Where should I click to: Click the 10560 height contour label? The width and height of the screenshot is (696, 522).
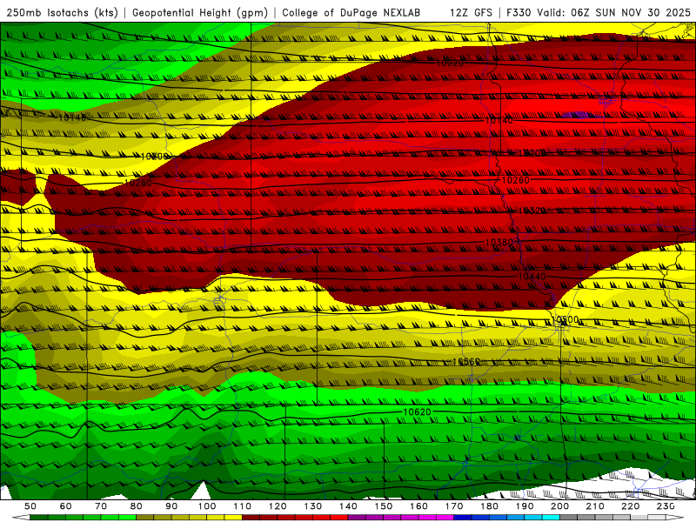(466, 362)
